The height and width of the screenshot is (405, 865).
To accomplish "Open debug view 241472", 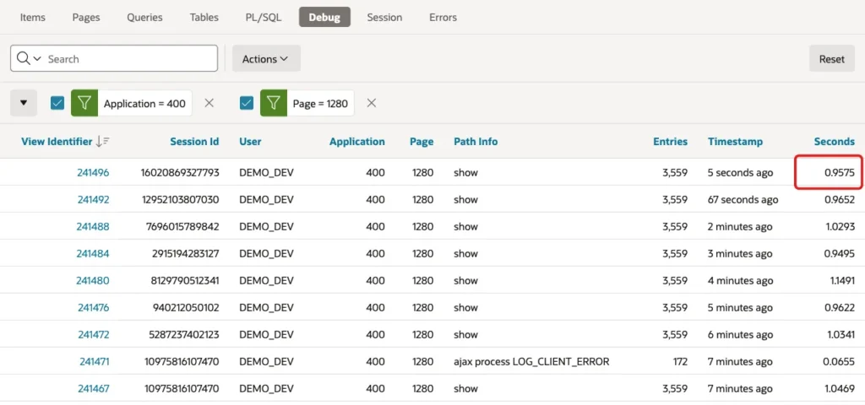I will click(93, 334).
